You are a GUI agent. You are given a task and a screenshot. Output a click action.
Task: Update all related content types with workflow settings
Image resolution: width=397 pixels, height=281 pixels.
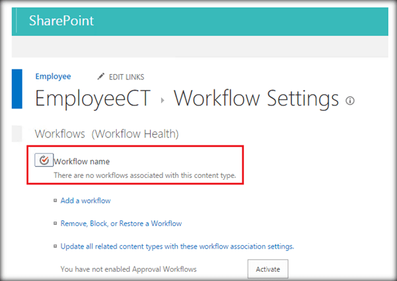(x=177, y=247)
